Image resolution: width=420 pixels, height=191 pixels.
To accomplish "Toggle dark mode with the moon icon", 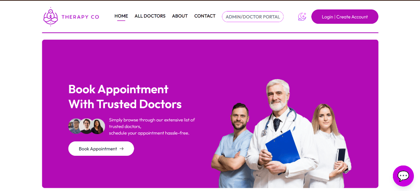I will coord(302,16).
